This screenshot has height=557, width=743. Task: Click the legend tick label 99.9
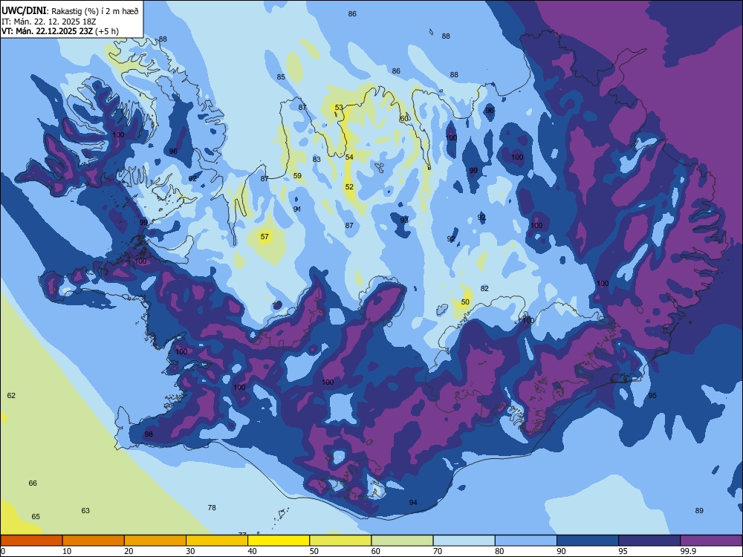tap(688, 551)
